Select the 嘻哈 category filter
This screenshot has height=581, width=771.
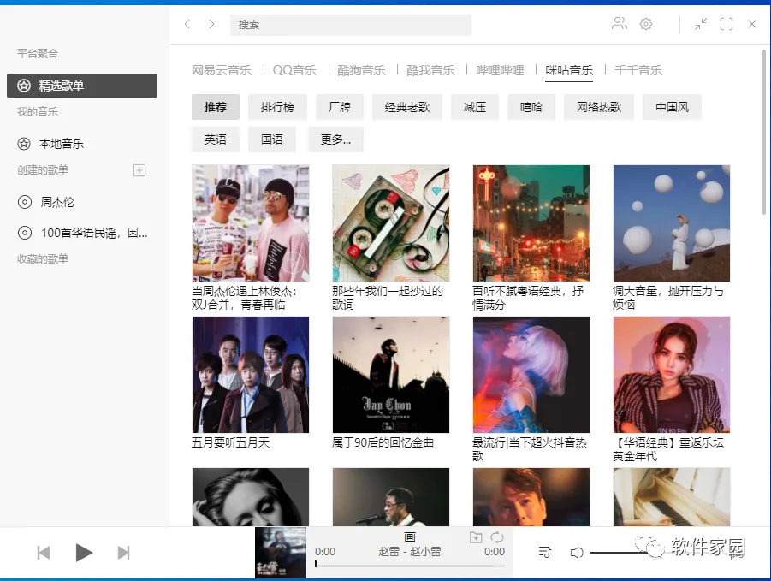[531, 107]
